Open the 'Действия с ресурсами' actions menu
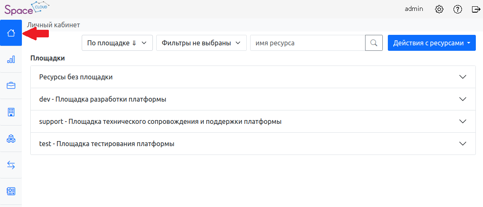 coord(432,43)
